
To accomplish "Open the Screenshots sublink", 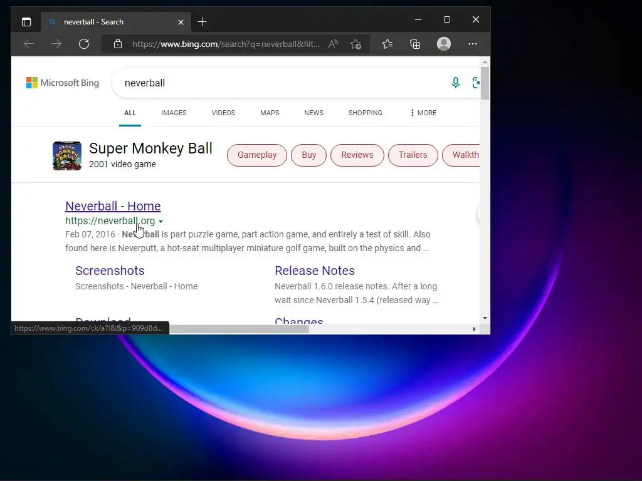I will pyautogui.click(x=110, y=271).
